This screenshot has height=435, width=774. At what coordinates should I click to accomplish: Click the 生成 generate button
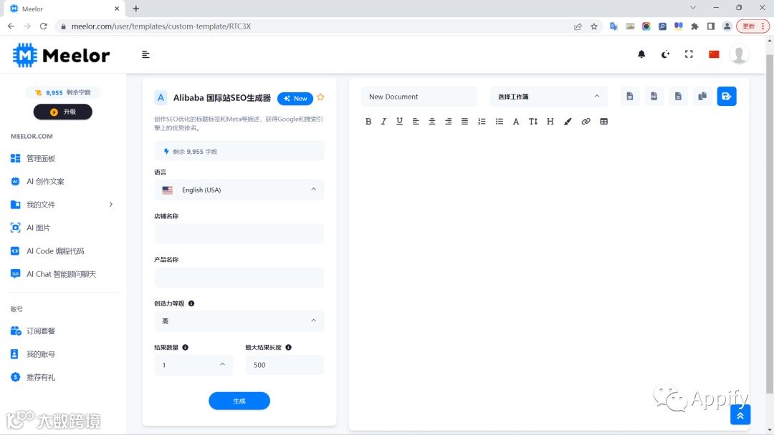point(239,401)
